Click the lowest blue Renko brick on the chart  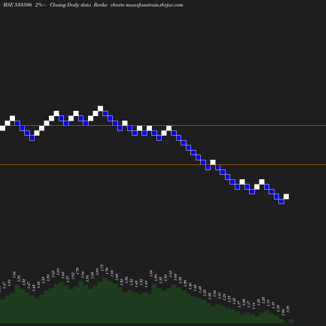click(281, 201)
